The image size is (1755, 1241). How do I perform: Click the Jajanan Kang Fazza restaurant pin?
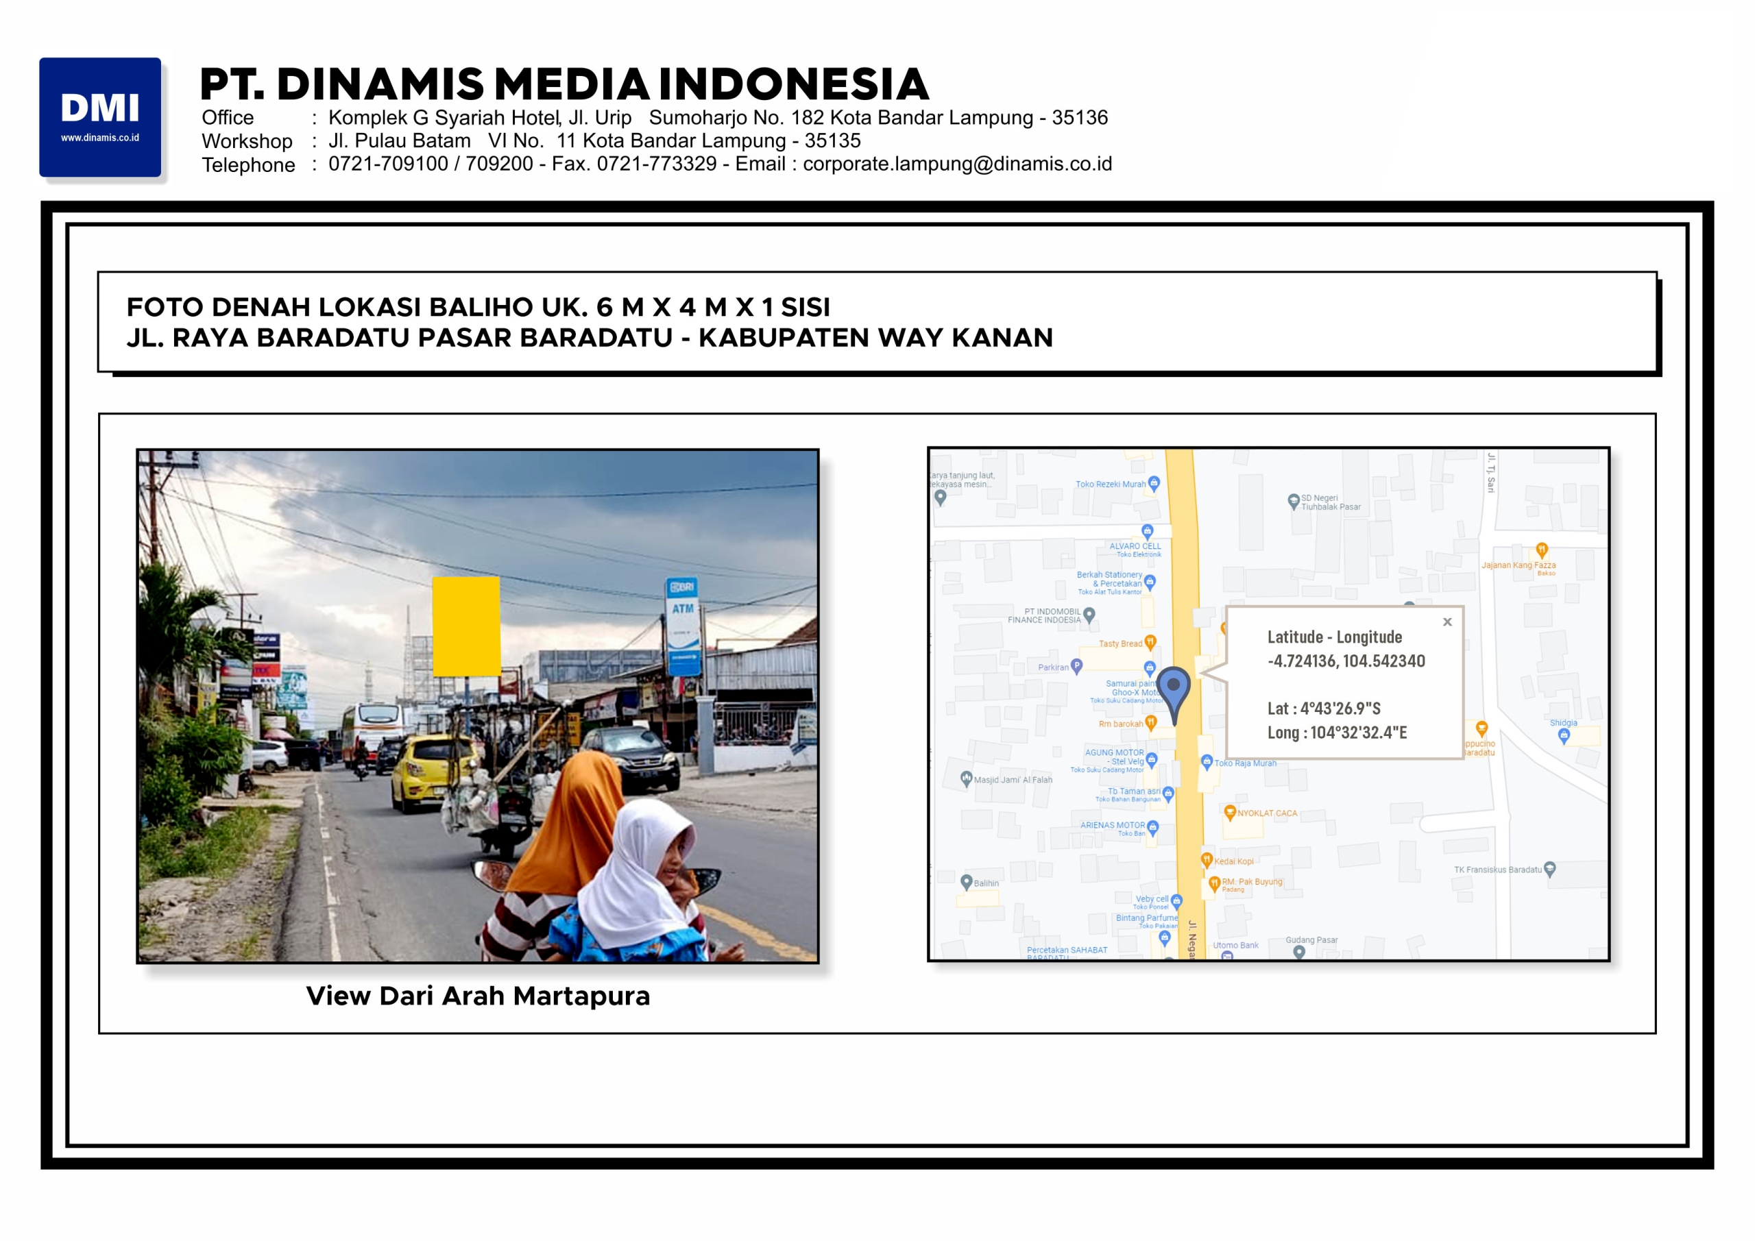(1542, 550)
